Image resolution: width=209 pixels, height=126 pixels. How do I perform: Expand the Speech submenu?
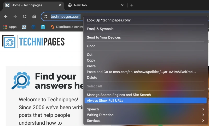click(x=146, y=109)
